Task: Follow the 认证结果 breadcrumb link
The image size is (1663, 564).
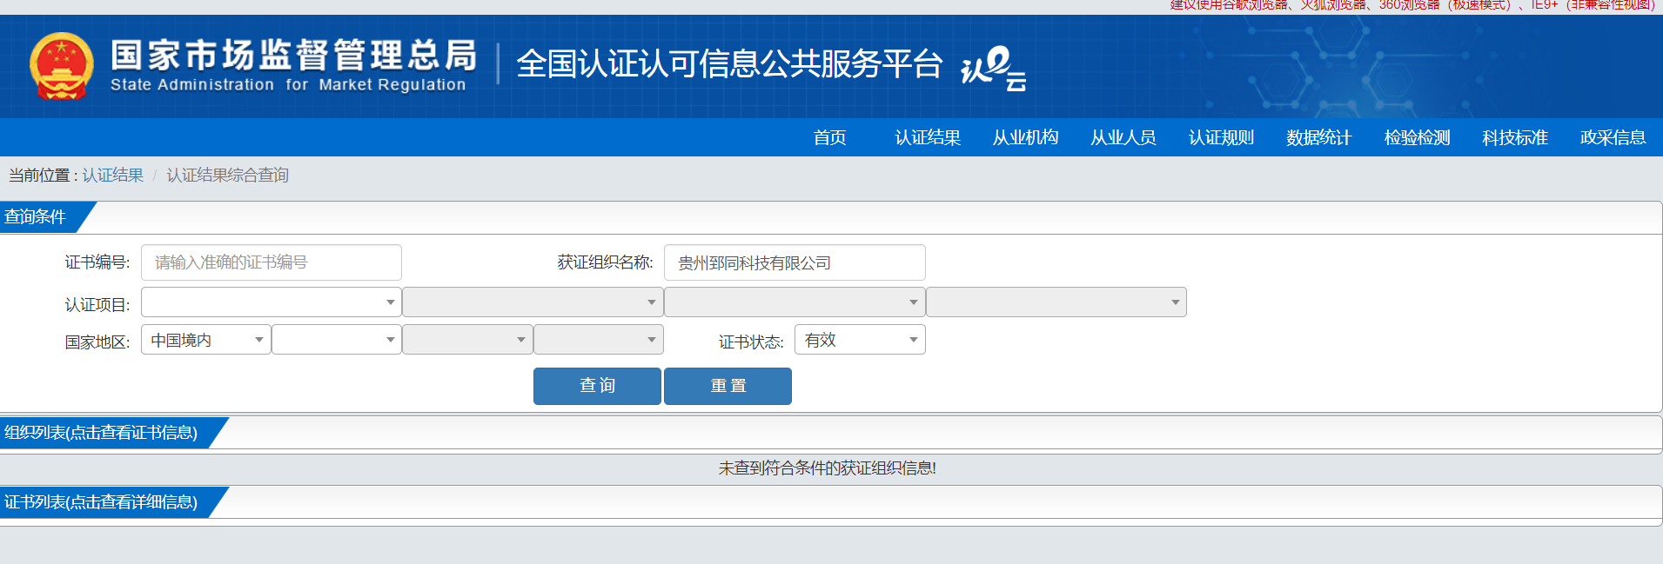Action: point(113,175)
